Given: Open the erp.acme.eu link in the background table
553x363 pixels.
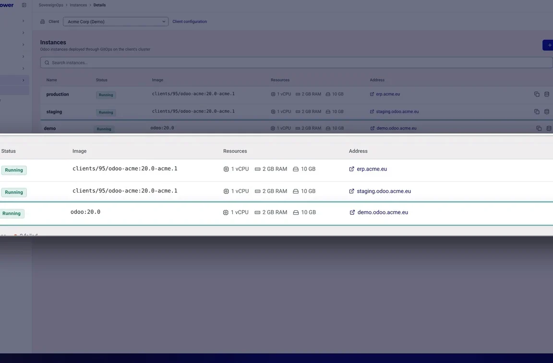Looking at the screenshot, I should tap(388, 94).
